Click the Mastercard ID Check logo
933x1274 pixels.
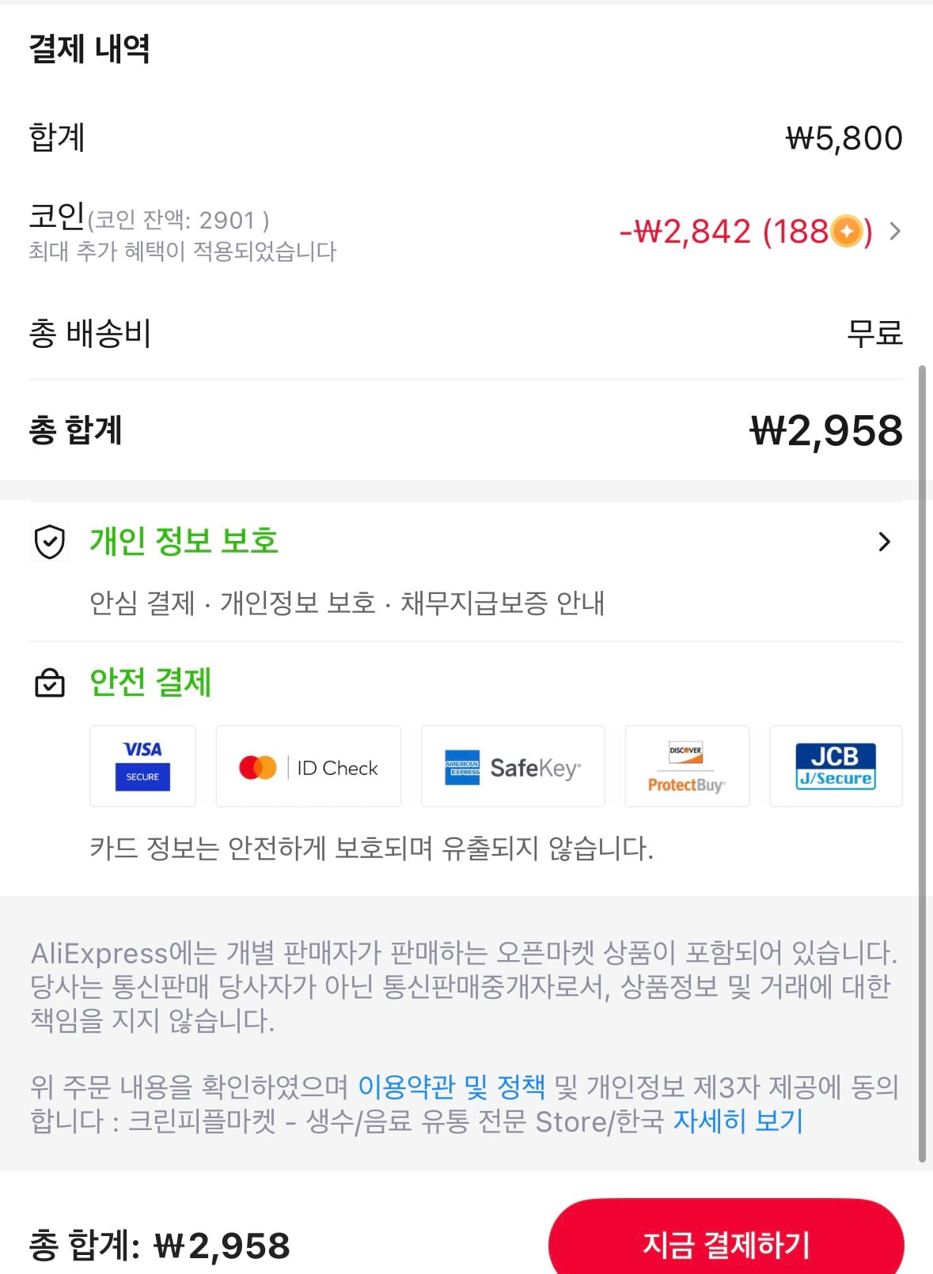308,766
